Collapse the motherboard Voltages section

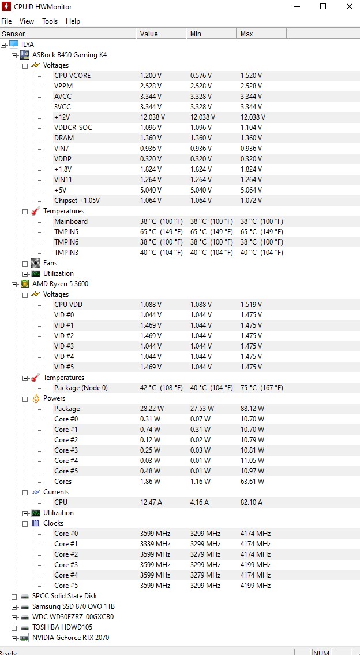(x=25, y=66)
